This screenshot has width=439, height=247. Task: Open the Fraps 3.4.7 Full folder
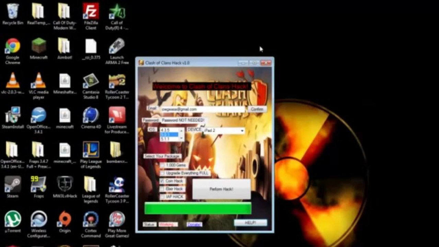[38, 155]
